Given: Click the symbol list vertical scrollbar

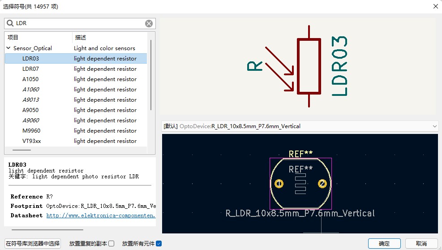Looking at the screenshot, I should [x=151, y=75].
